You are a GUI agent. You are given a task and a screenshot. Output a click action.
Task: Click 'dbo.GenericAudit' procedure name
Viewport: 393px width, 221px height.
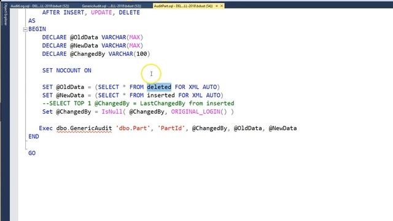pos(84,128)
